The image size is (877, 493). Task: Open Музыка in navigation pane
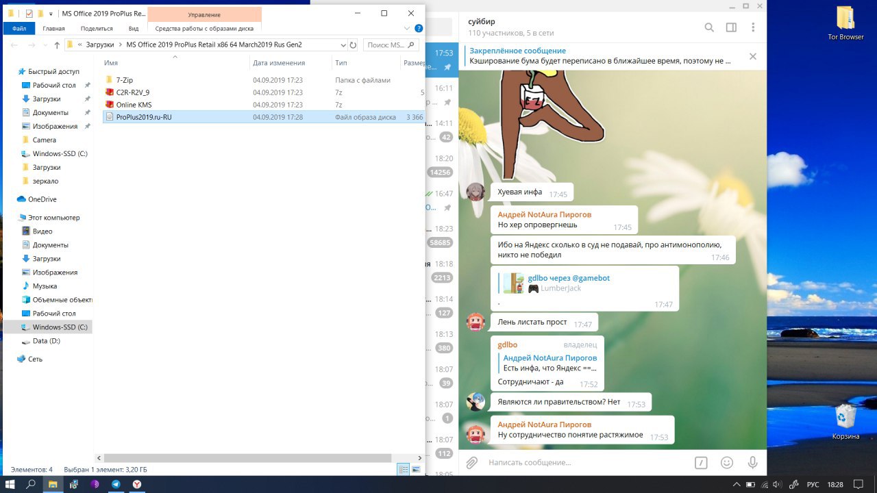(x=45, y=286)
